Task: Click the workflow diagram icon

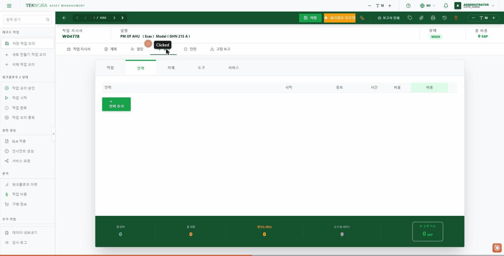Action: pos(362,18)
